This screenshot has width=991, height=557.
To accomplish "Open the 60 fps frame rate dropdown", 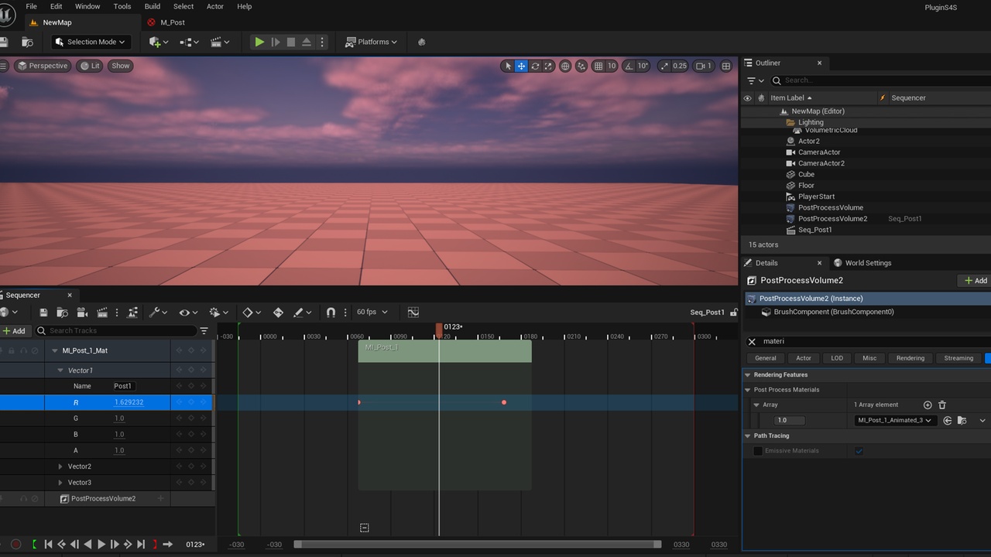I will coord(372,313).
